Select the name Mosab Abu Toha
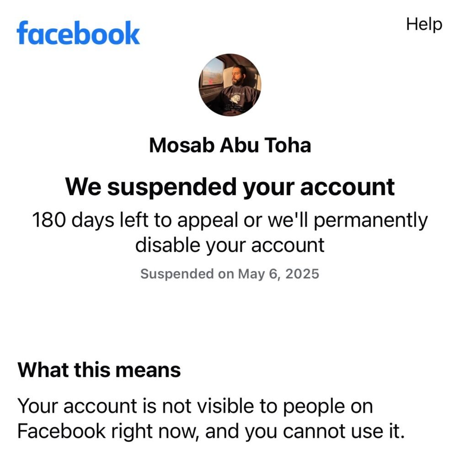This screenshot has height=468, width=460. pyautogui.click(x=230, y=145)
